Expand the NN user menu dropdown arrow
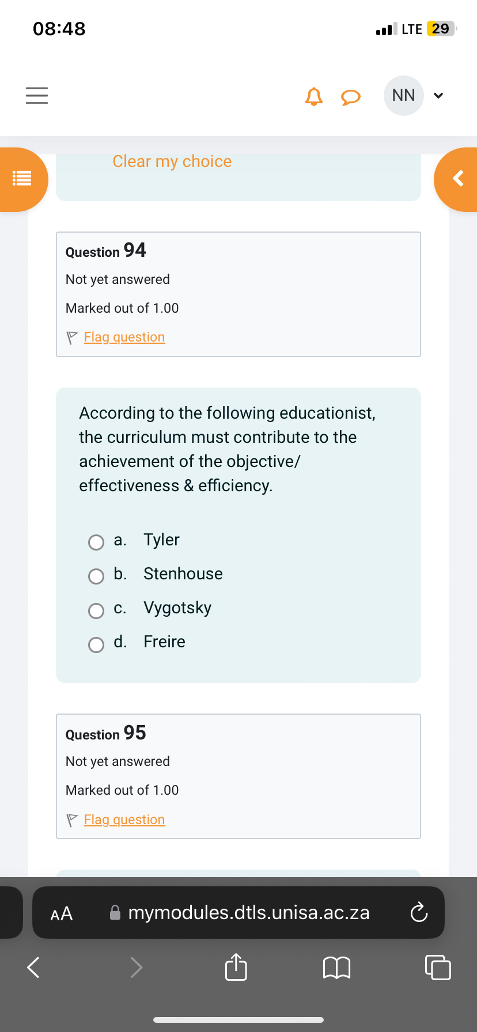This screenshot has height=1032, width=477. click(438, 96)
